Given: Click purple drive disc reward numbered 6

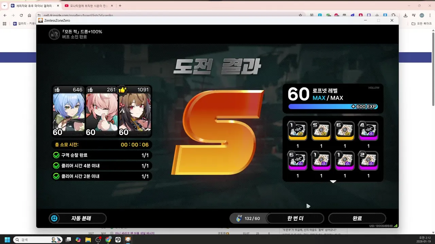Looking at the screenshot, I should pyautogui.click(x=298, y=161).
